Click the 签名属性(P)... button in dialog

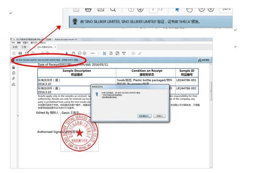[x=145, y=116]
